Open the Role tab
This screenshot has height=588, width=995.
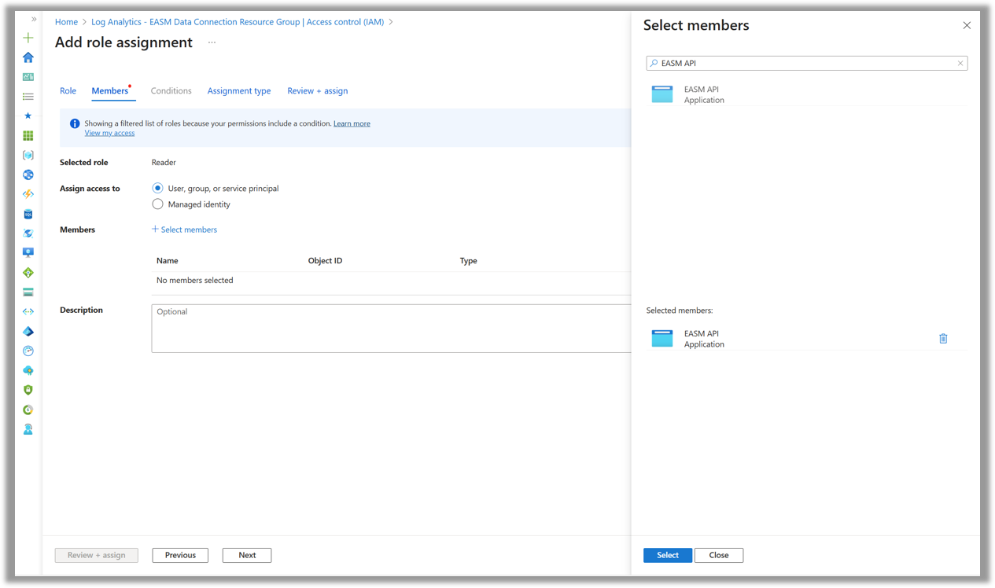[x=68, y=90]
